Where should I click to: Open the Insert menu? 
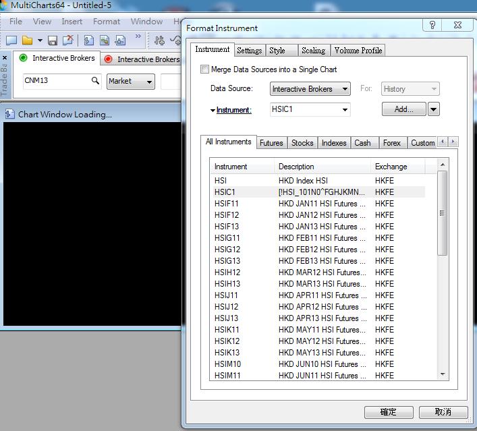[72, 22]
